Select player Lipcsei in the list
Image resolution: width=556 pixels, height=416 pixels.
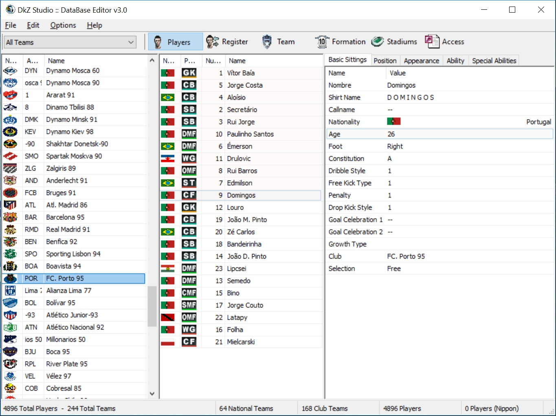click(x=241, y=269)
